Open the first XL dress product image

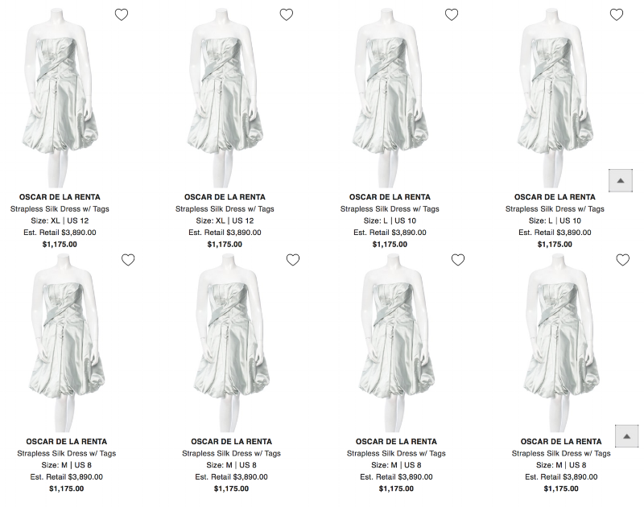(60, 97)
